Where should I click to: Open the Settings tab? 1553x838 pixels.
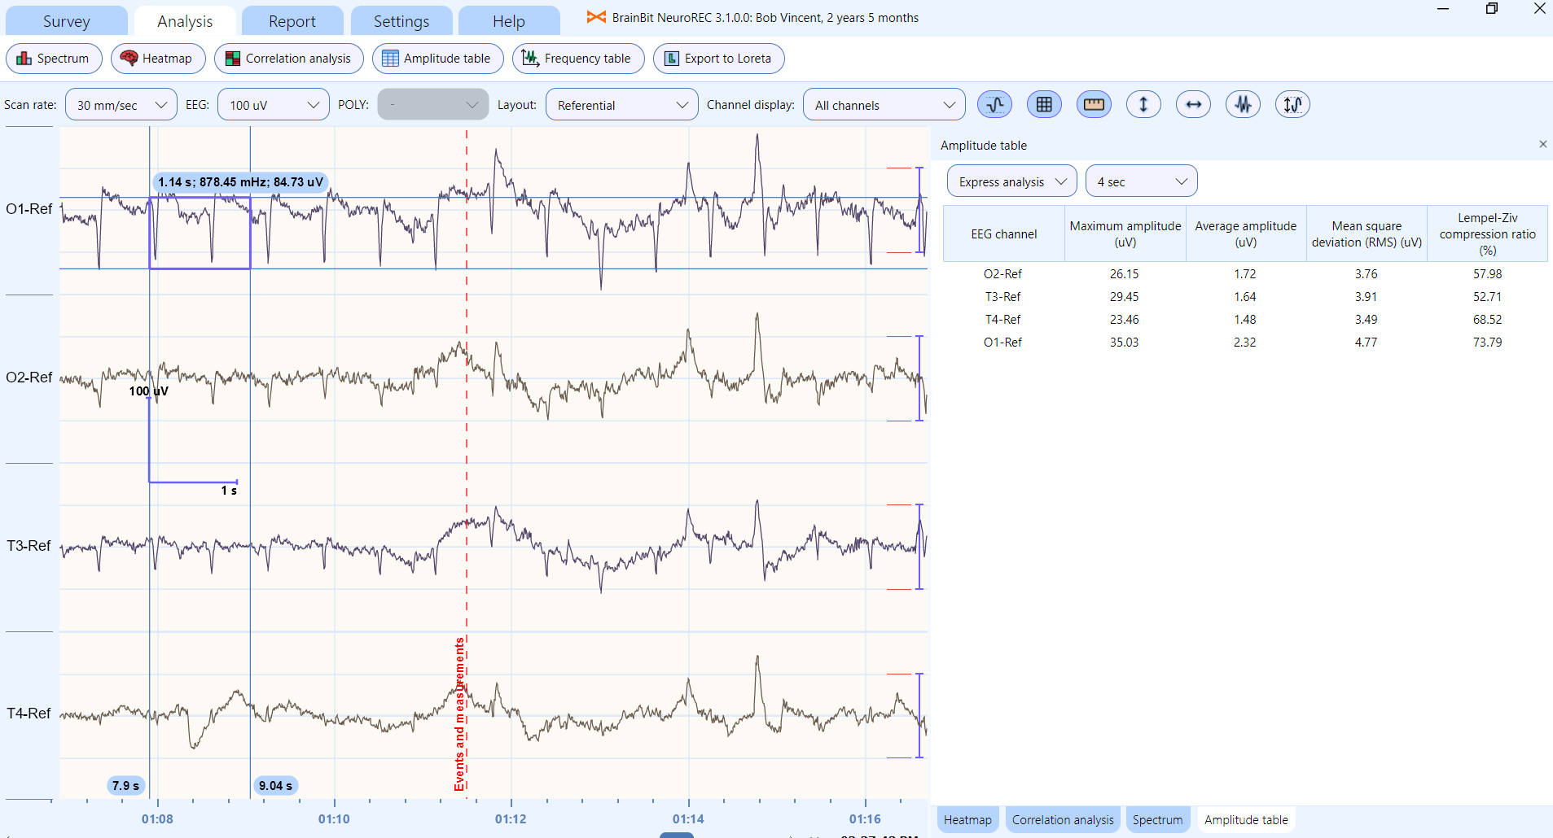(x=401, y=21)
